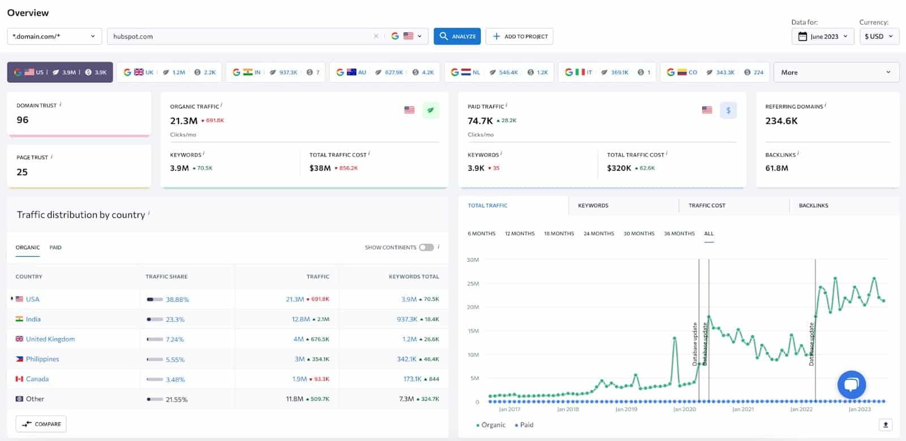Set chart range to 6 Months
Image resolution: width=906 pixels, height=441 pixels.
[481, 234]
